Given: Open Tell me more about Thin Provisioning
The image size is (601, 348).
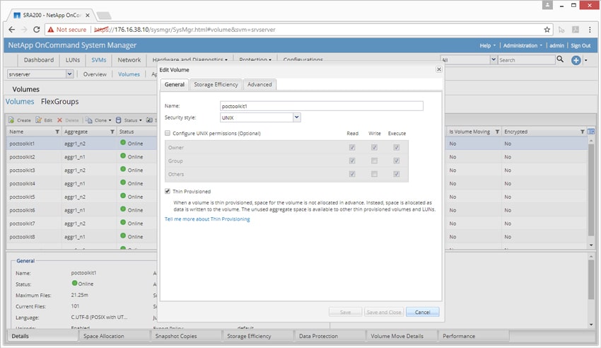Looking at the screenshot, I should click(x=207, y=219).
